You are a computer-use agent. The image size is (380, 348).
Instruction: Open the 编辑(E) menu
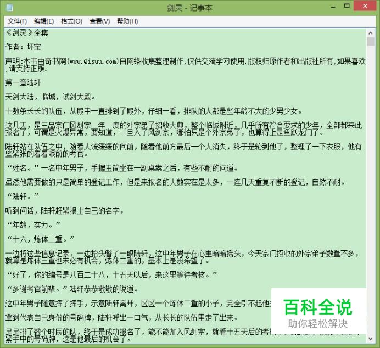(44, 21)
